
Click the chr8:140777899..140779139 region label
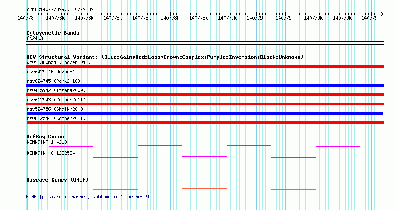click(x=60, y=9)
